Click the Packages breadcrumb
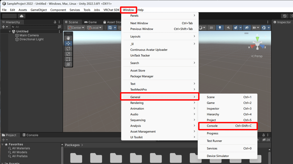The width and height of the screenshot is (293, 164). pos(72,145)
